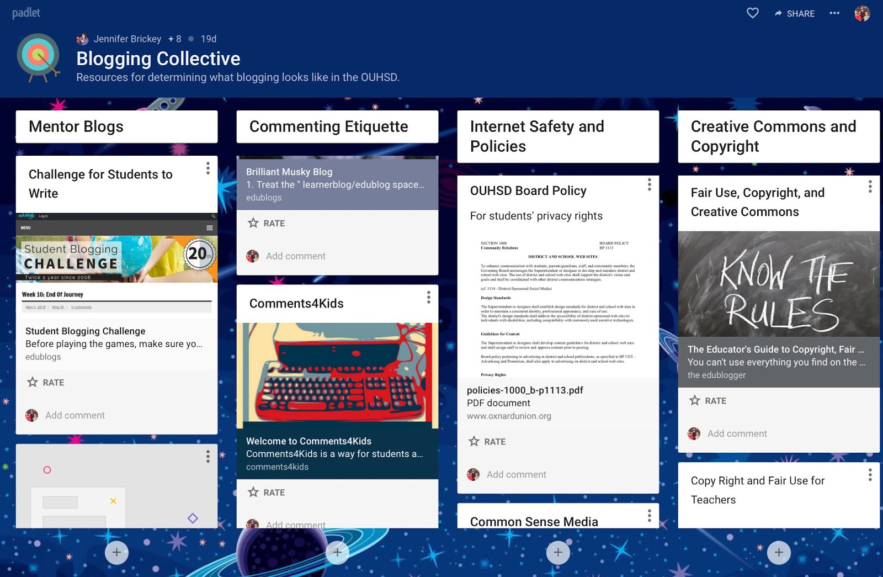Add a post to the Creative Commons column
This screenshot has width=883, height=577.
[x=779, y=552]
